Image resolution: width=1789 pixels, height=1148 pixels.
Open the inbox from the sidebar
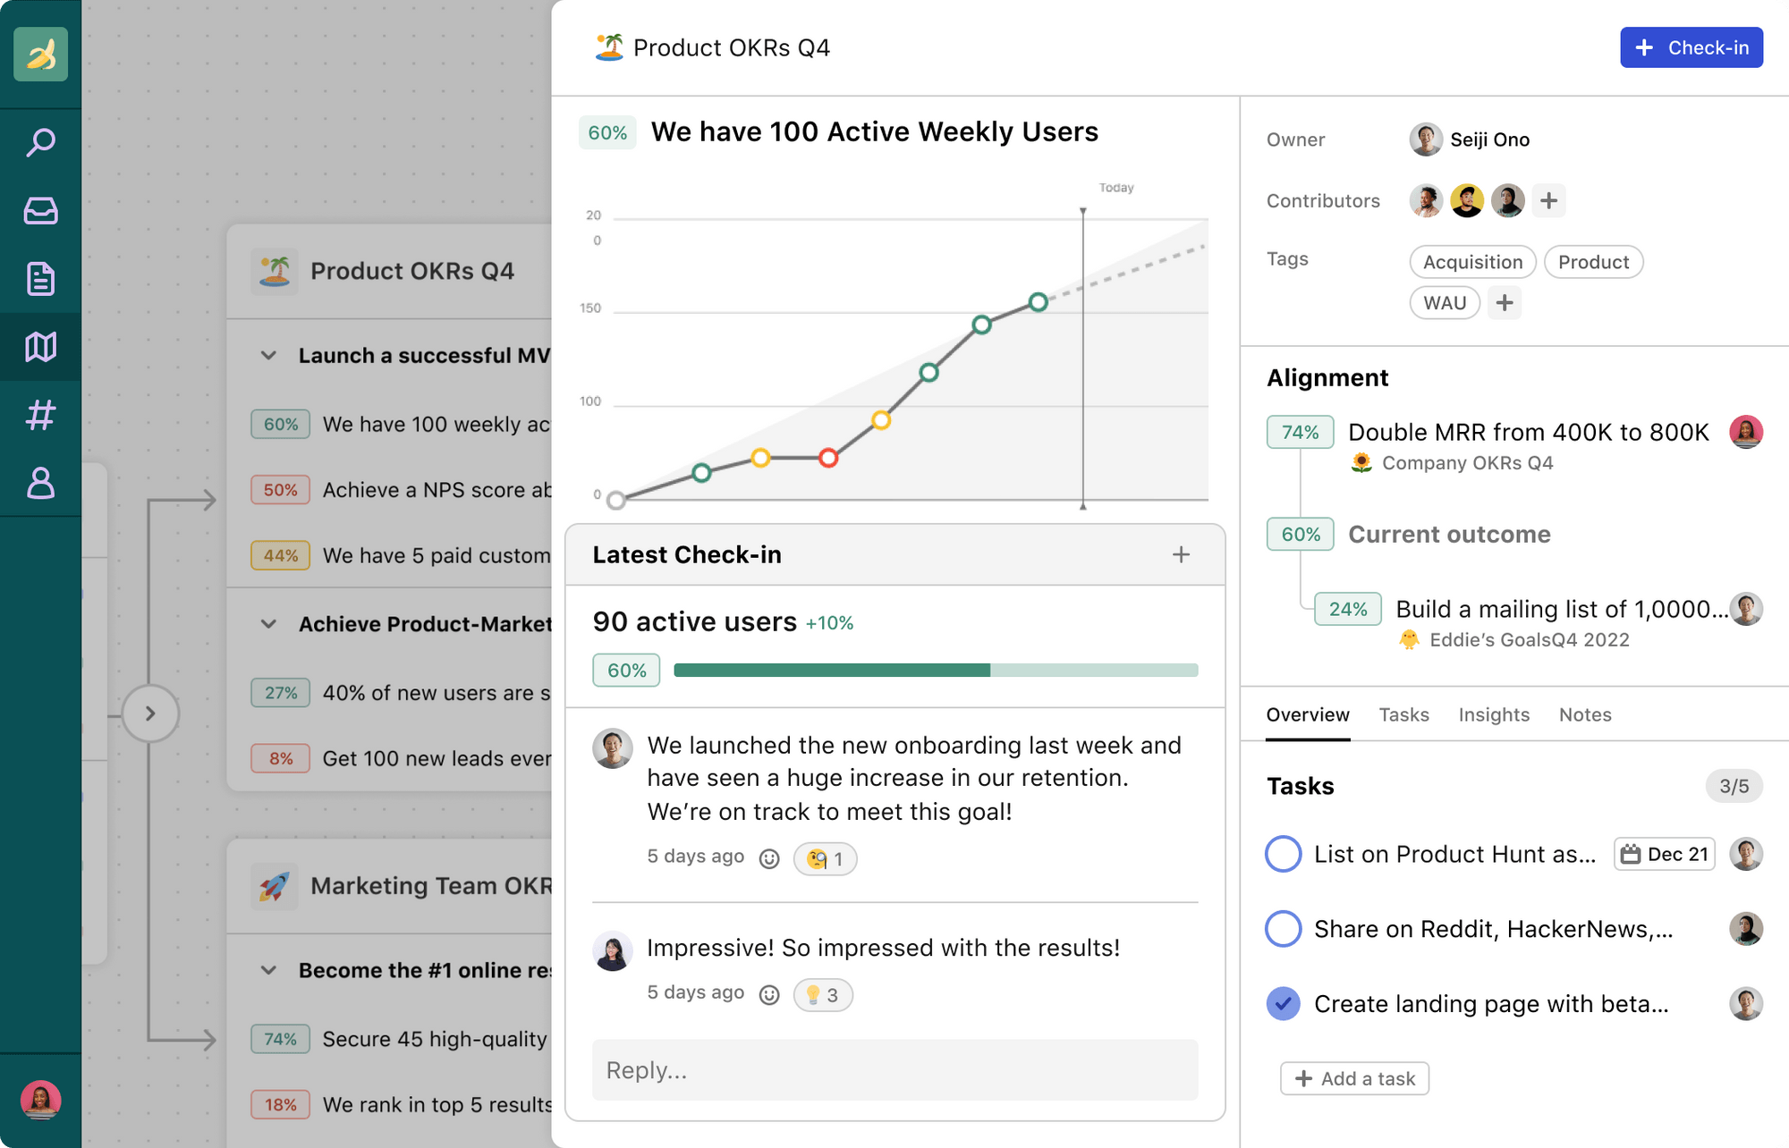click(40, 211)
